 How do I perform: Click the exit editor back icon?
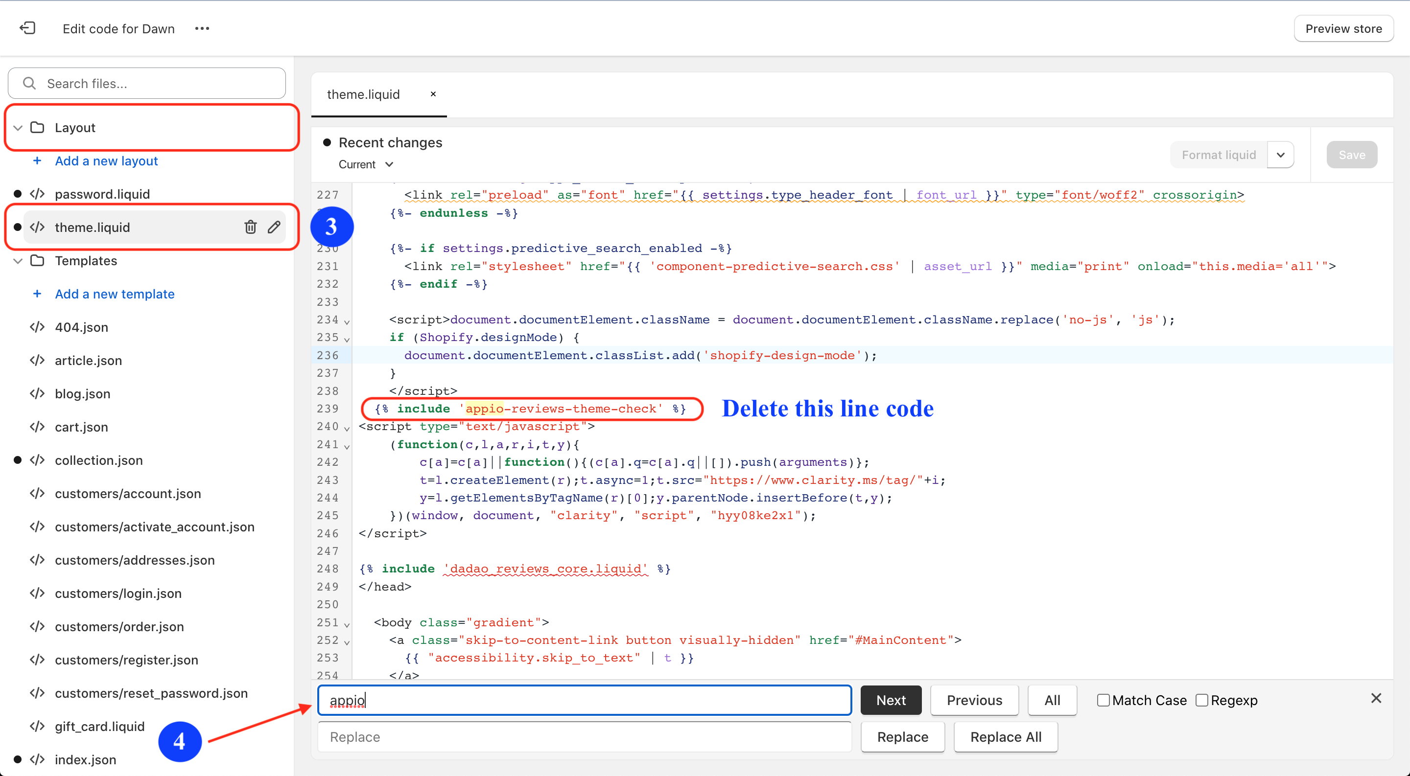pos(27,28)
